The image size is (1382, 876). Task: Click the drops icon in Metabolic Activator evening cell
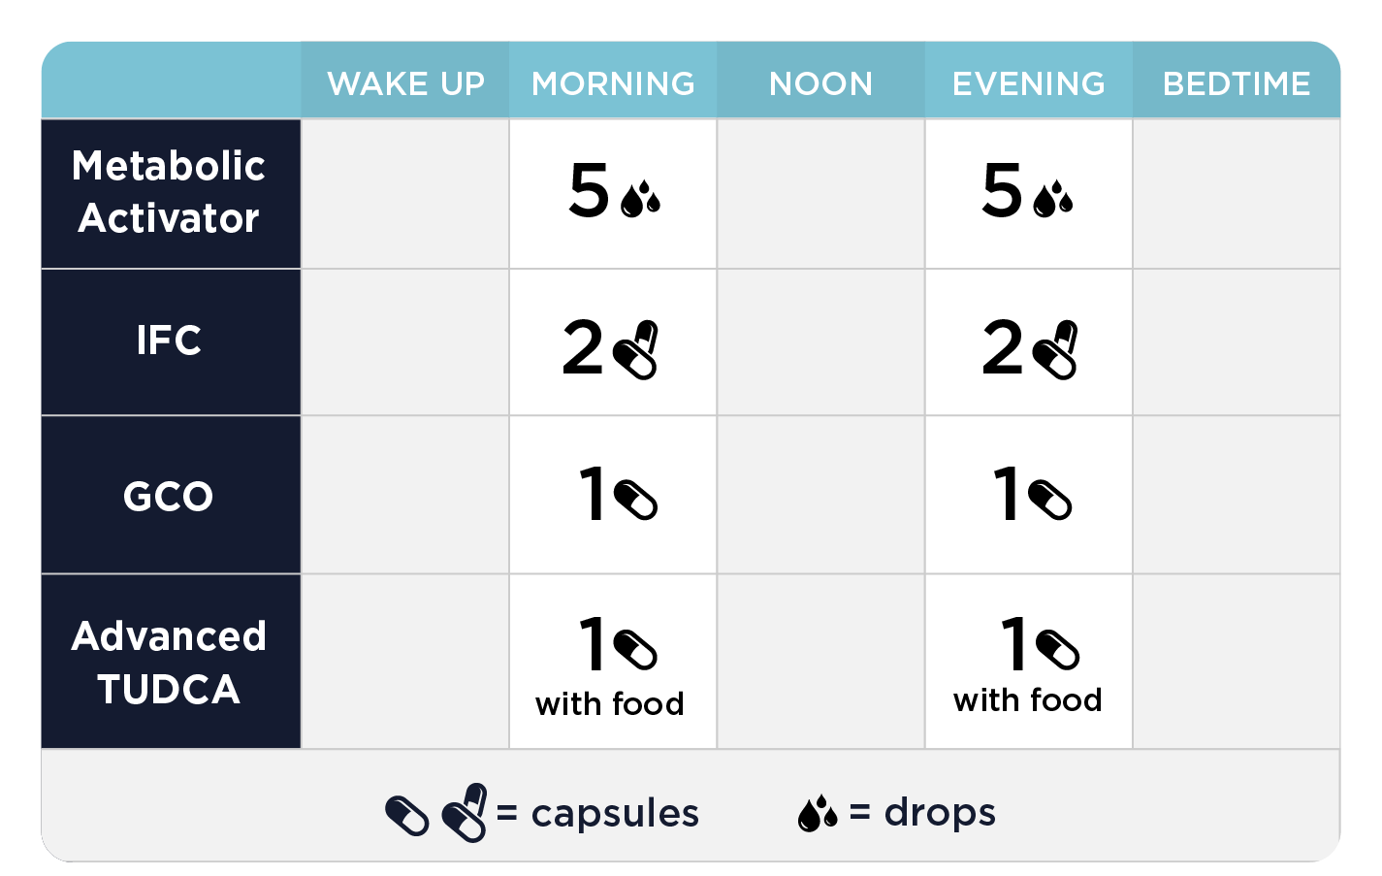(x=1053, y=199)
